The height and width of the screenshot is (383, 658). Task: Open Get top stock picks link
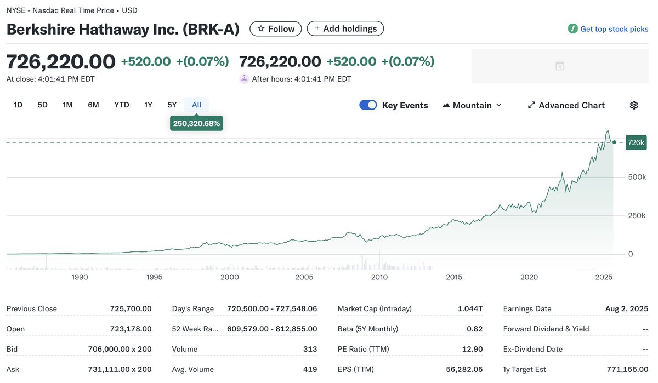(614, 29)
